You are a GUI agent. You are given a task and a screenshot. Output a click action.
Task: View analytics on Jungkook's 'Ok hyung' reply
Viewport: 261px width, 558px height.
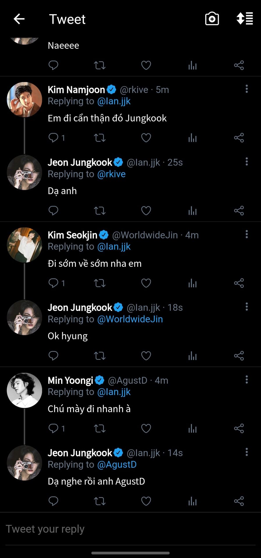(x=192, y=355)
